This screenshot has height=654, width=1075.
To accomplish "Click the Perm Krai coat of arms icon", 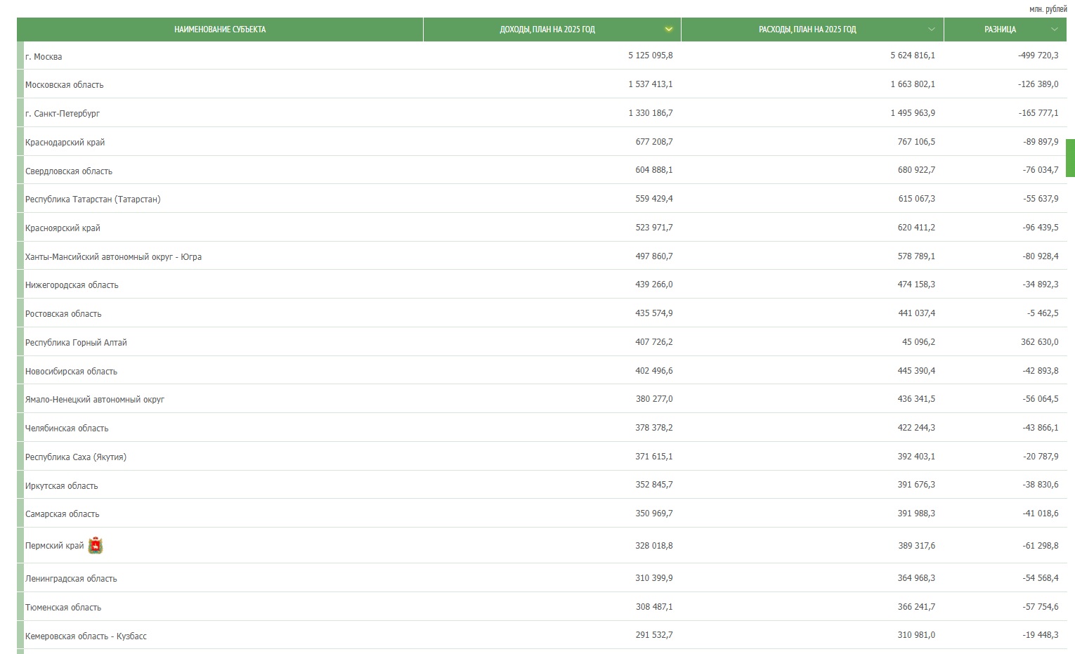I will tap(96, 546).
